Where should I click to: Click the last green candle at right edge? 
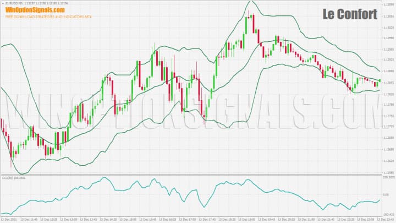[380, 81]
